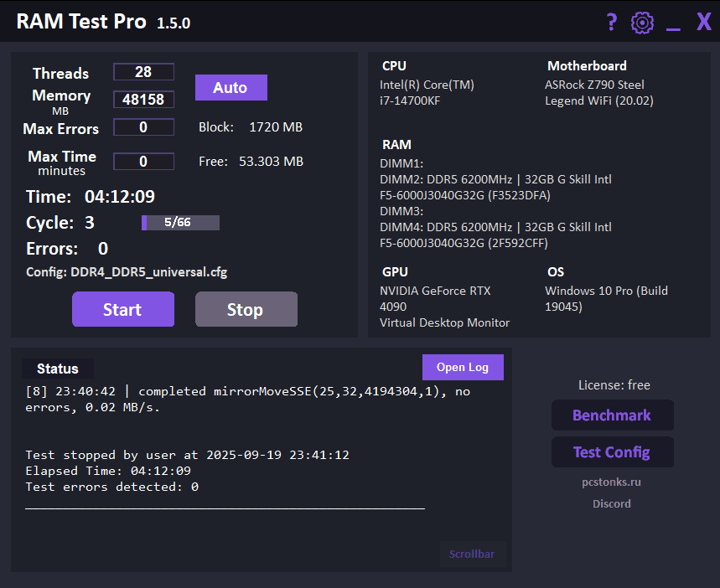Click the Auto button
The image size is (720, 588).
[x=231, y=87]
